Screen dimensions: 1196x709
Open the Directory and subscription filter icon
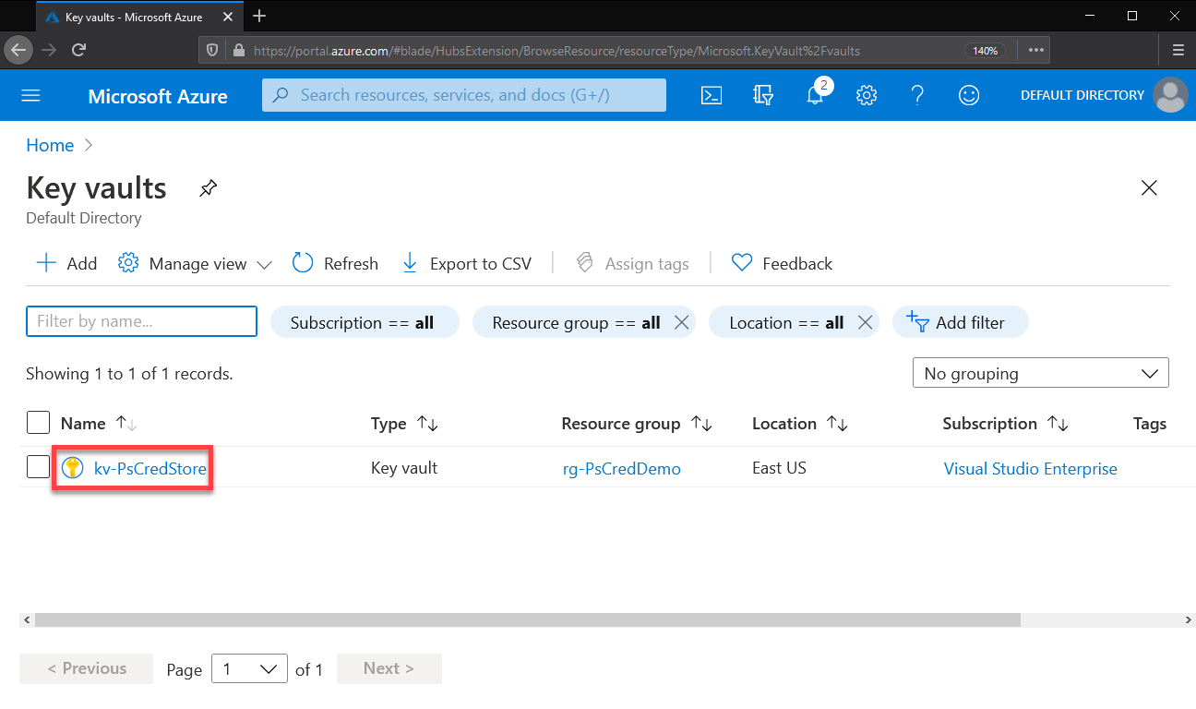[x=763, y=95]
